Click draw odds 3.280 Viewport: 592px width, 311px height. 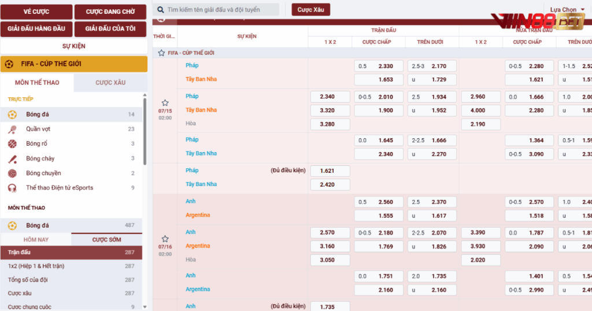[x=330, y=124]
